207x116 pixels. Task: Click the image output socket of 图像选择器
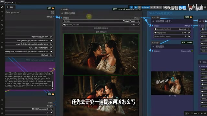point(141,18)
